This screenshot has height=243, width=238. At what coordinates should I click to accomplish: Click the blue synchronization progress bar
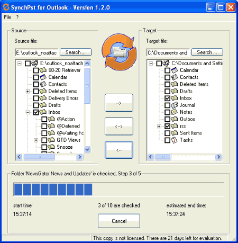(118, 190)
